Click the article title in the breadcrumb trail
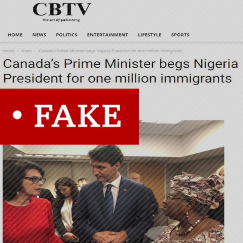 [110, 51]
